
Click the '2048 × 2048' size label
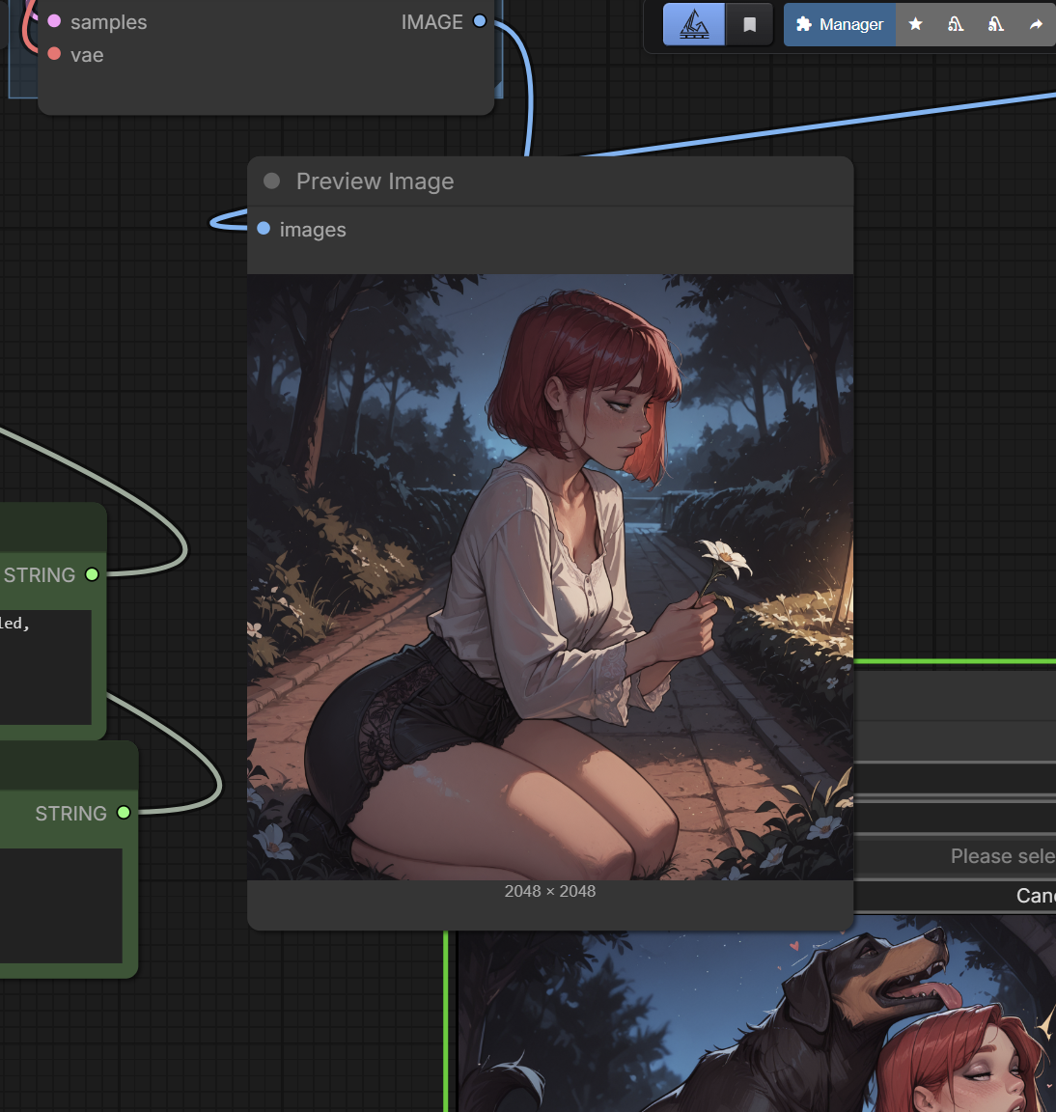click(550, 892)
